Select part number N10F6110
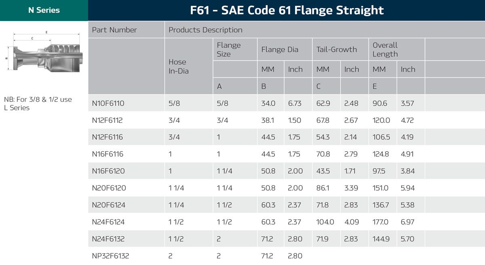Image resolution: width=485 pixels, height=265 pixels. (x=108, y=103)
